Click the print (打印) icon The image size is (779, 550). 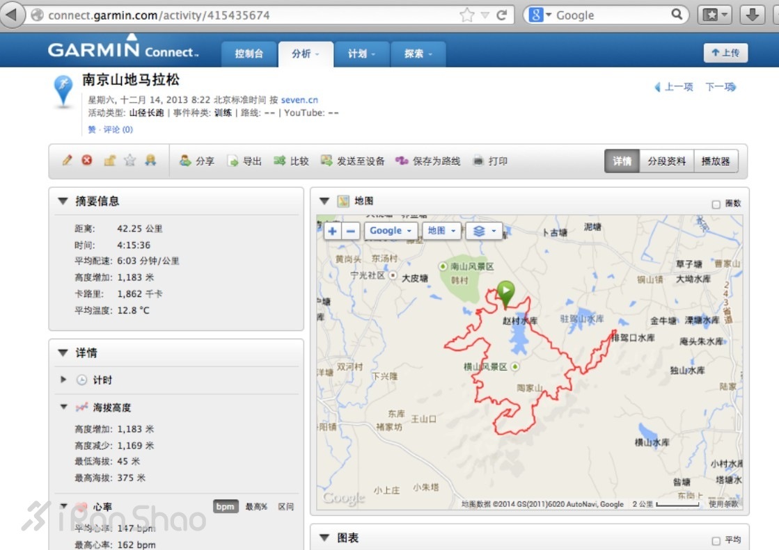(x=478, y=161)
